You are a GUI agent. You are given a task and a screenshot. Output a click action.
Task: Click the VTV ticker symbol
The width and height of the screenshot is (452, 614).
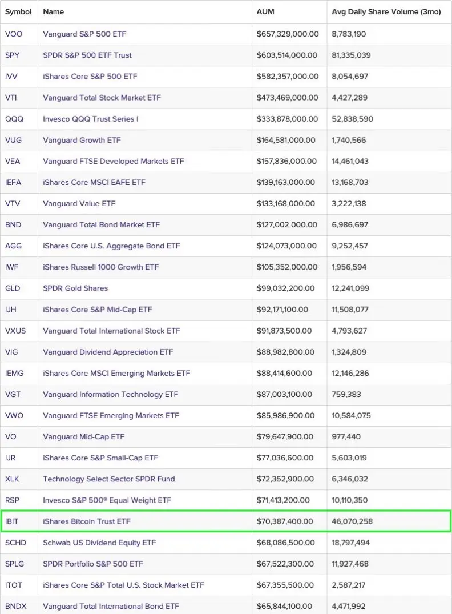[13, 203]
